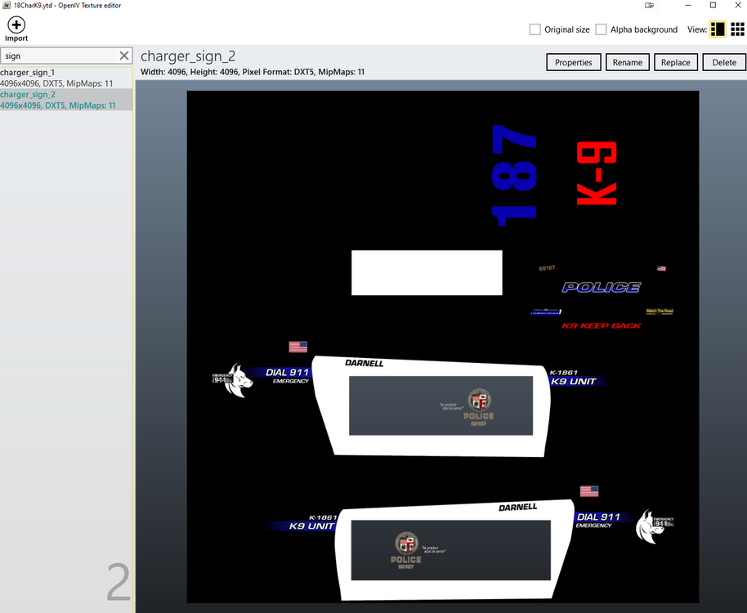Switch to the list-with-preview view
This screenshot has height=613, width=747.
[718, 29]
